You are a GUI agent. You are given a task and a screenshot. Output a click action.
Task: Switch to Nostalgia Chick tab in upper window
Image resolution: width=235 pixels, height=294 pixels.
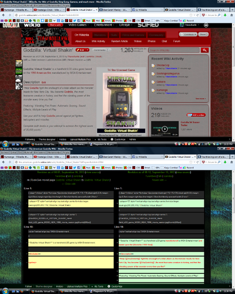tap(49, 10)
